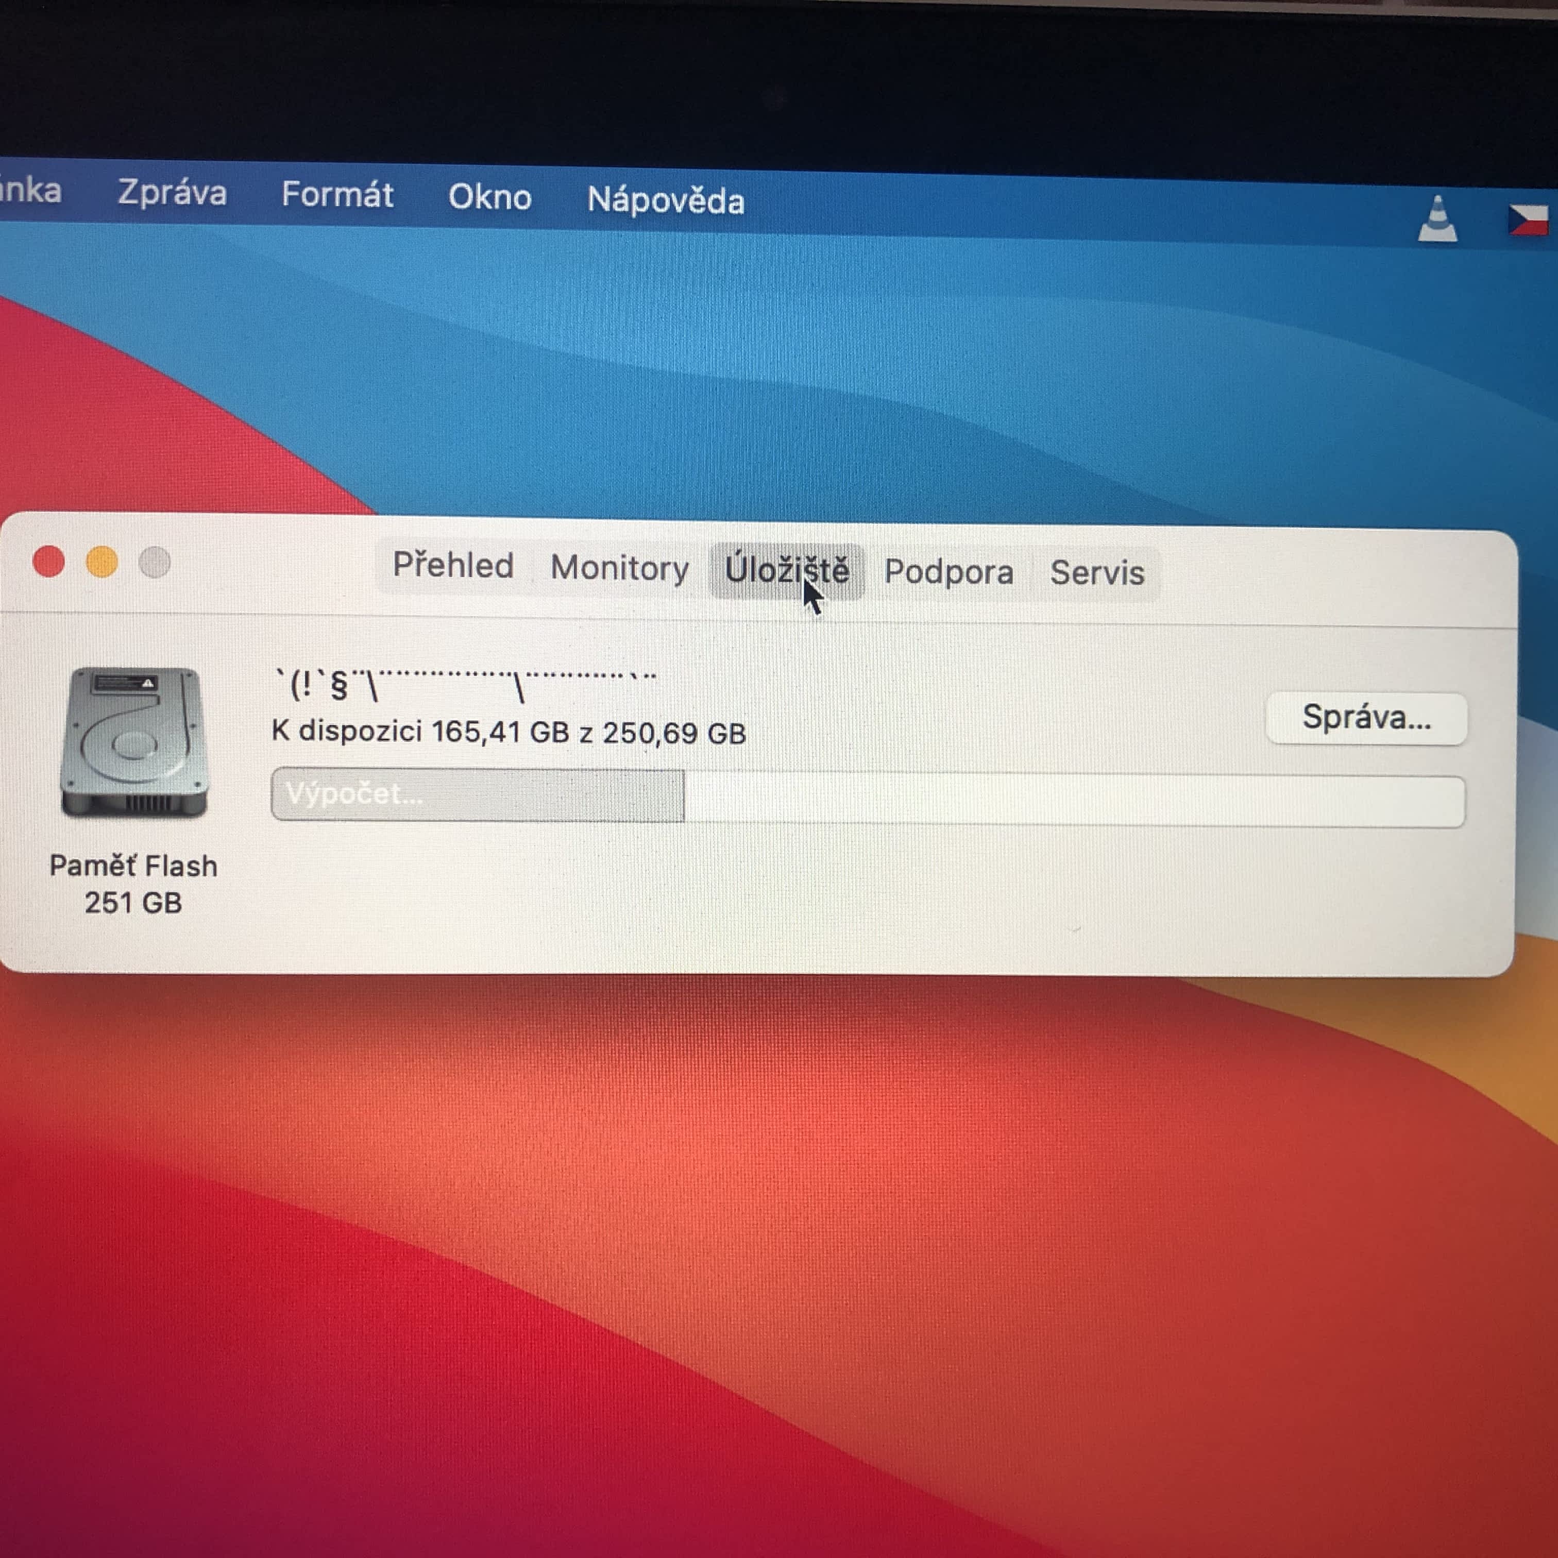Image resolution: width=1558 pixels, height=1558 pixels.
Task: Open the Czech flag input source menu
Action: pyautogui.click(x=1529, y=219)
